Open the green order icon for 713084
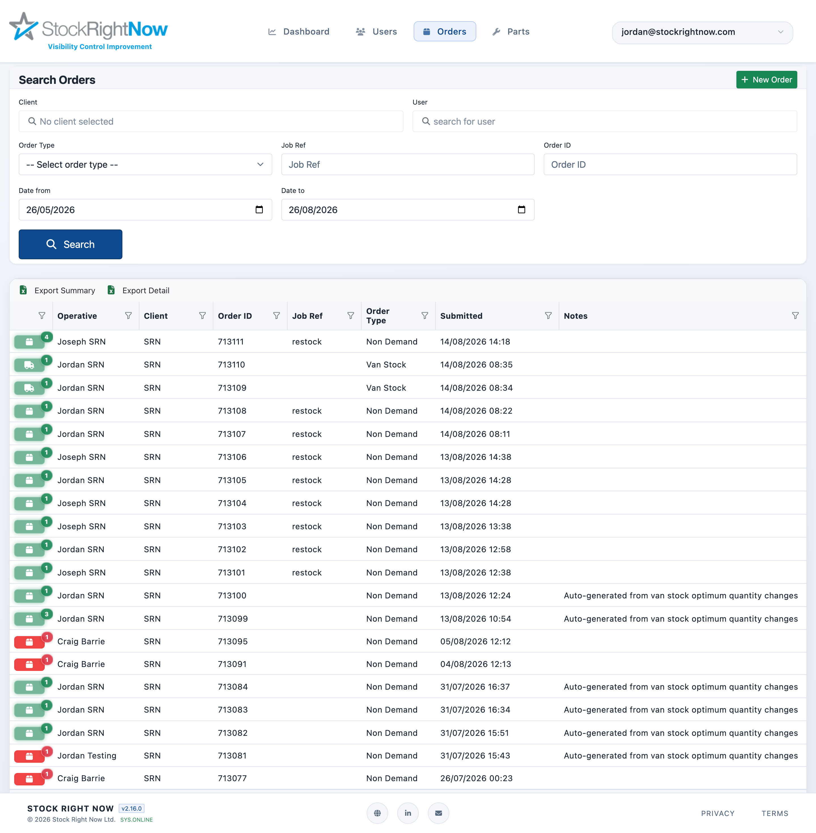 [29, 687]
